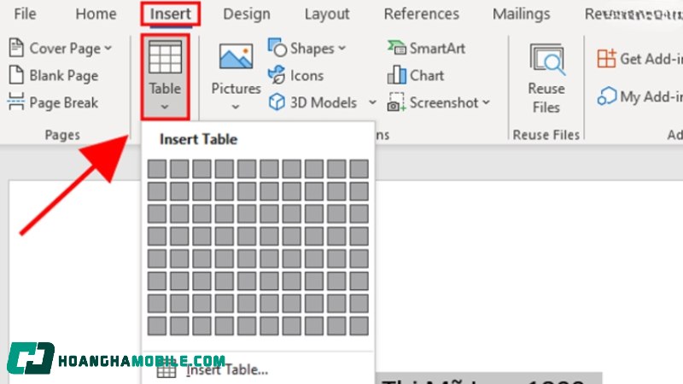Viewport: 683px width, 384px height.
Task: Insert a SmartArt graphic
Action: point(397,49)
